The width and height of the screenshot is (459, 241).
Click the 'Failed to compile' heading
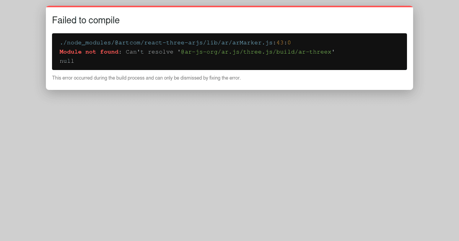coord(86,20)
